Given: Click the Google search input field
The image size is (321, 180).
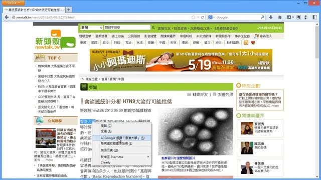Looking at the screenshot, I should point(237,17).
